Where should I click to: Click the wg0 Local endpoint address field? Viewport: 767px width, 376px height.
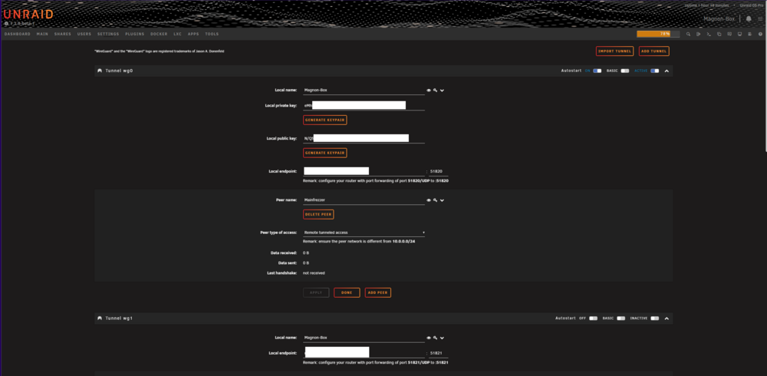364,171
